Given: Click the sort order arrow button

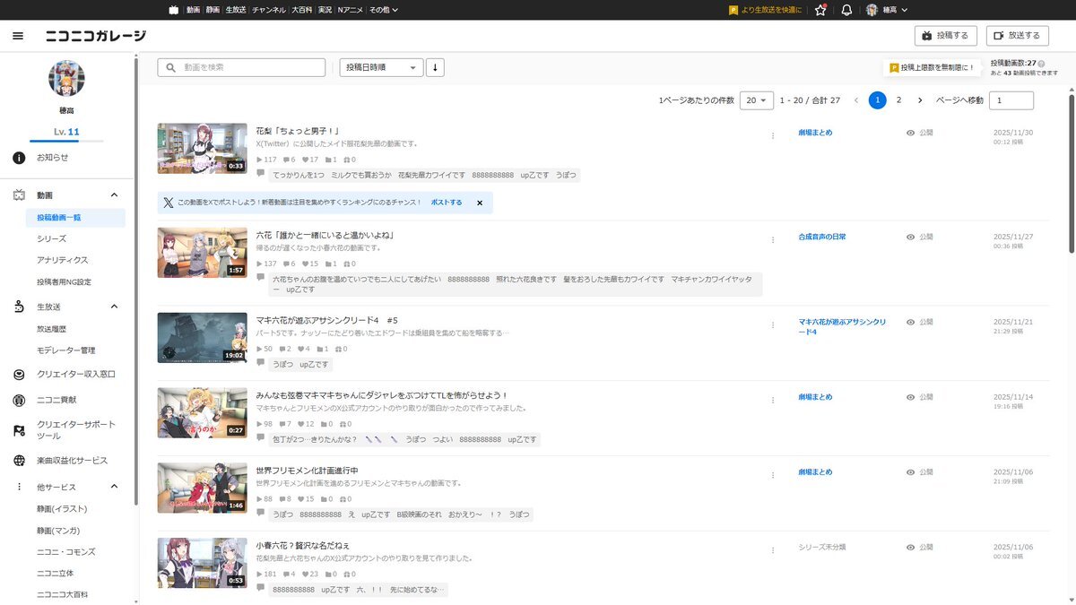Looking at the screenshot, I should pos(435,67).
